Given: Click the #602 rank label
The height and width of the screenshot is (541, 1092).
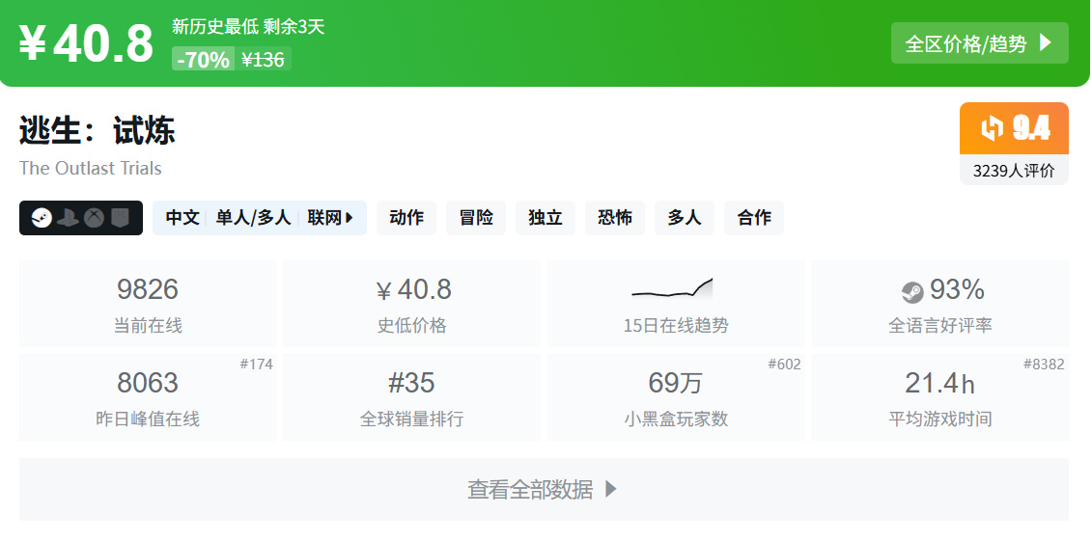Looking at the screenshot, I should point(784,364).
